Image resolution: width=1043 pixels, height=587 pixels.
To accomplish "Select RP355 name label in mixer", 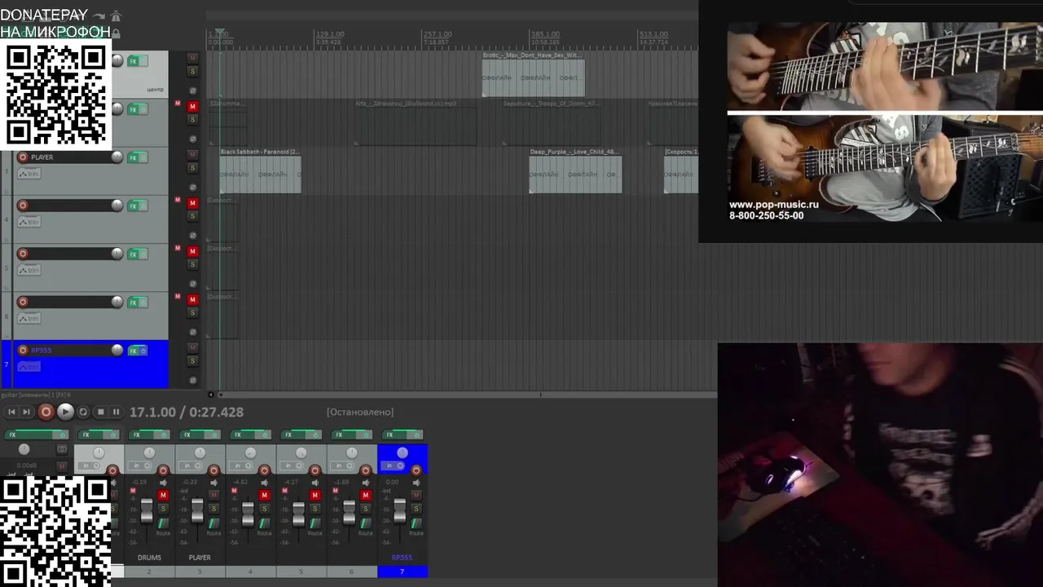I will tap(402, 558).
